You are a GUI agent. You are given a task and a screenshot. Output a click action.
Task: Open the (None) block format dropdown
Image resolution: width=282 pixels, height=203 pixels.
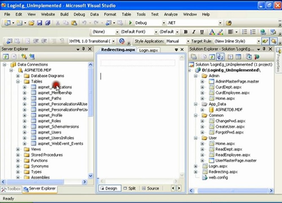tap(117, 32)
